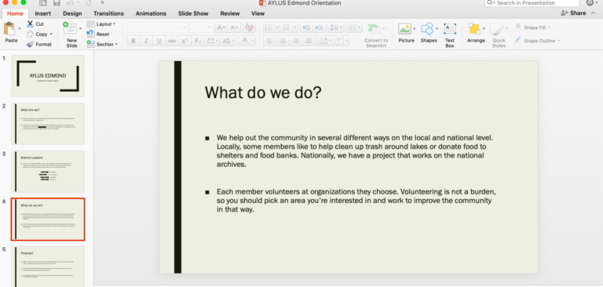
Task: Open the Shape Fill color menu
Action: point(533,27)
